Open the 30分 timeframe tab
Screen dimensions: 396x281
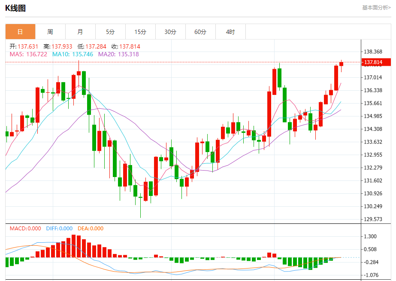click(x=170, y=32)
